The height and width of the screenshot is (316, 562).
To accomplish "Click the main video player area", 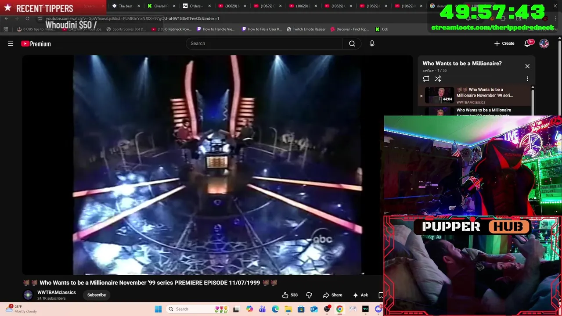I will [217, 165].
